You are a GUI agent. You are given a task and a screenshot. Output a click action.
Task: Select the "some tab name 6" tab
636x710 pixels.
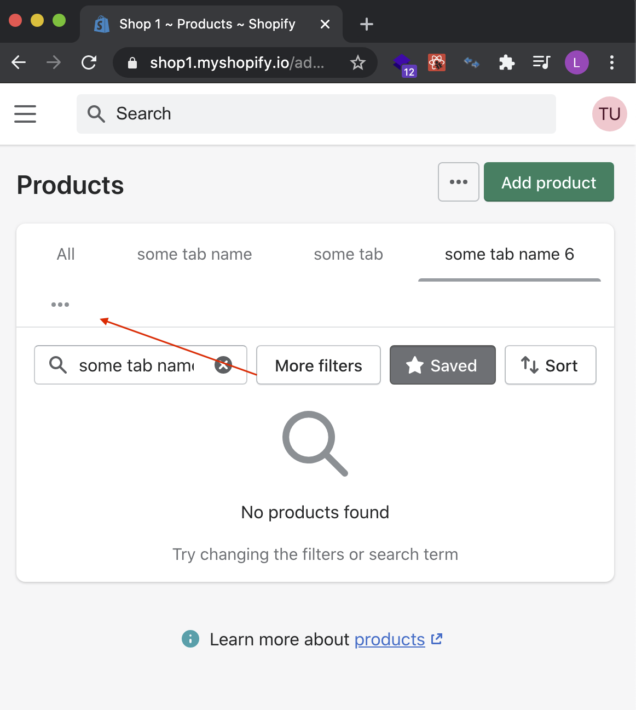(x=510, y=254)
